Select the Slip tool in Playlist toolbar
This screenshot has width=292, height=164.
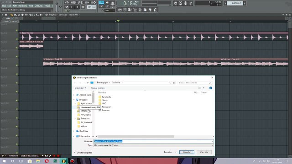(26, 15)
